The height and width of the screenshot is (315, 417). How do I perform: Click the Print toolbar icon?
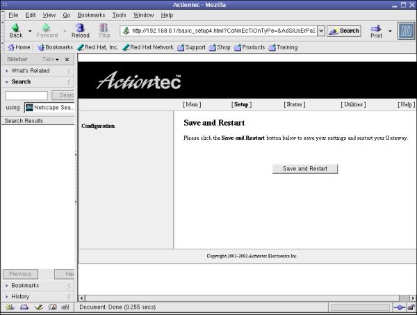376,28
